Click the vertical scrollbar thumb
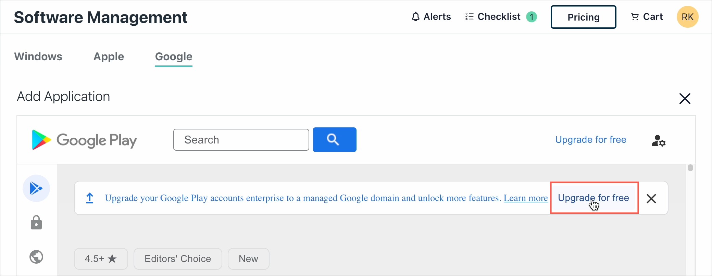 tap(690, 168)
